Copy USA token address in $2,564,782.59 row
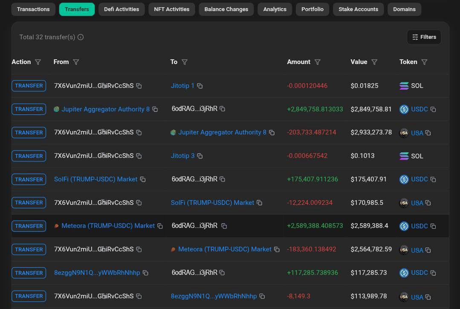460x309 pixels. click(x=428, y=250)
